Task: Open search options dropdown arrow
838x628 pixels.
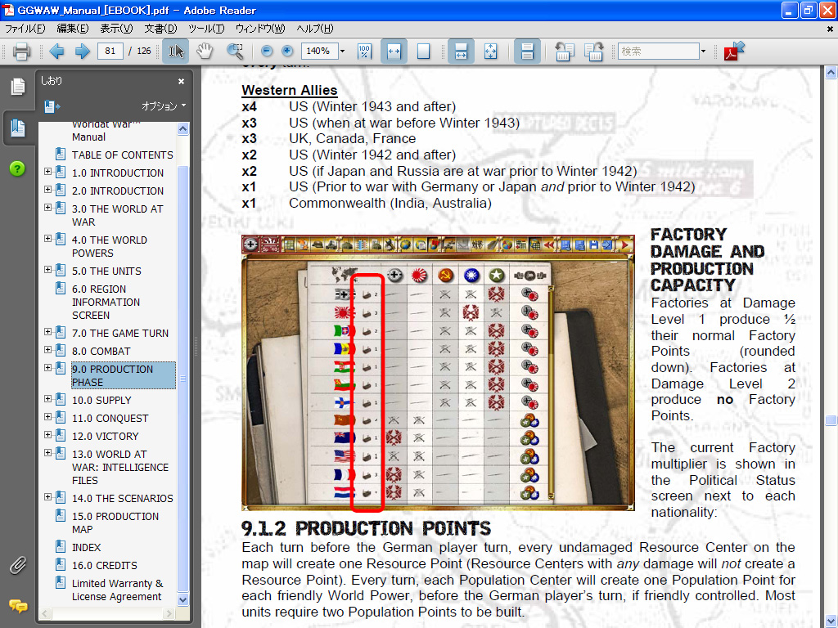Action: [x=703, y=52]
